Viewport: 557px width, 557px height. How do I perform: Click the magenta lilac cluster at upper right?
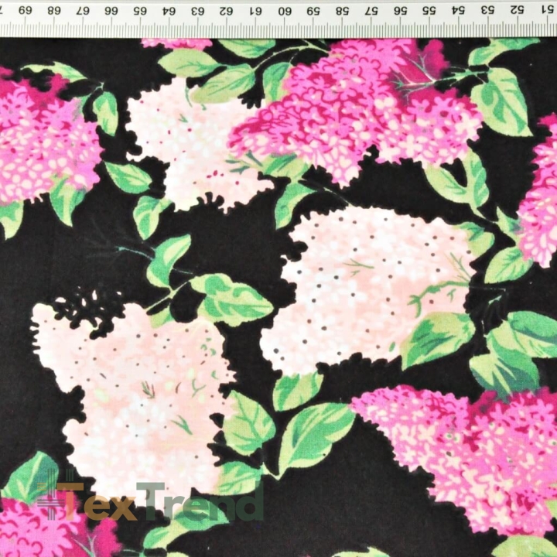(355, 110)
